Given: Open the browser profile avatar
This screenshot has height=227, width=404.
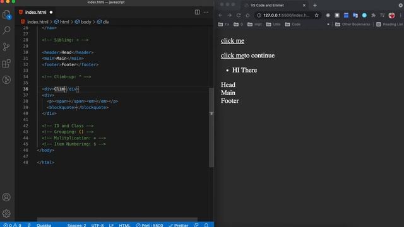Looking at the screenshot, I should (x=391, y=15).
